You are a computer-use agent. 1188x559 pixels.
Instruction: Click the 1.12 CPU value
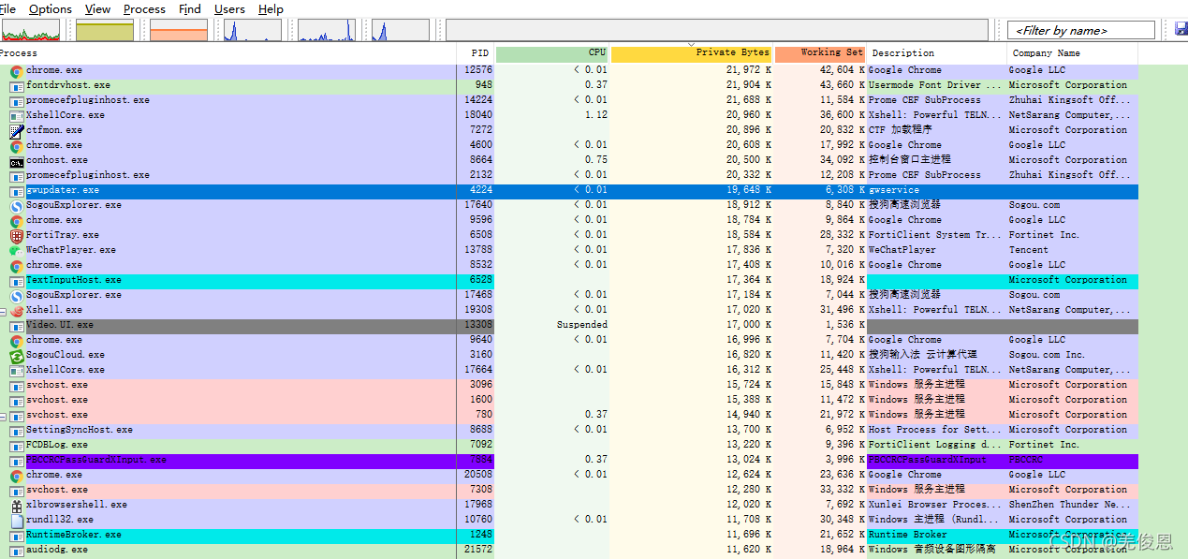pos(595,115)
